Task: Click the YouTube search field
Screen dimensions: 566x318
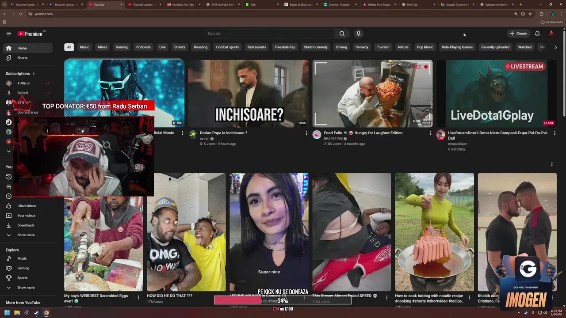Action: tap(270, 34)
